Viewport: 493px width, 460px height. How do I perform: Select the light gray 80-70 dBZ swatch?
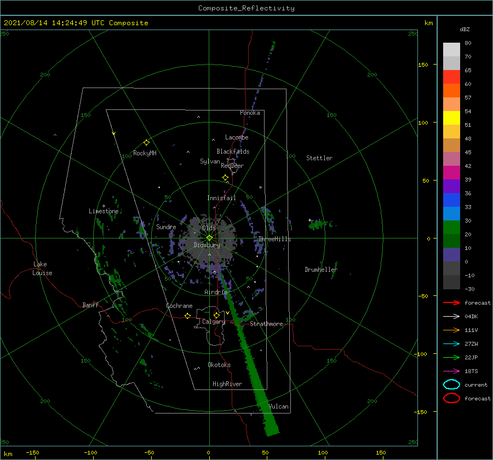[x=451, y=50]
